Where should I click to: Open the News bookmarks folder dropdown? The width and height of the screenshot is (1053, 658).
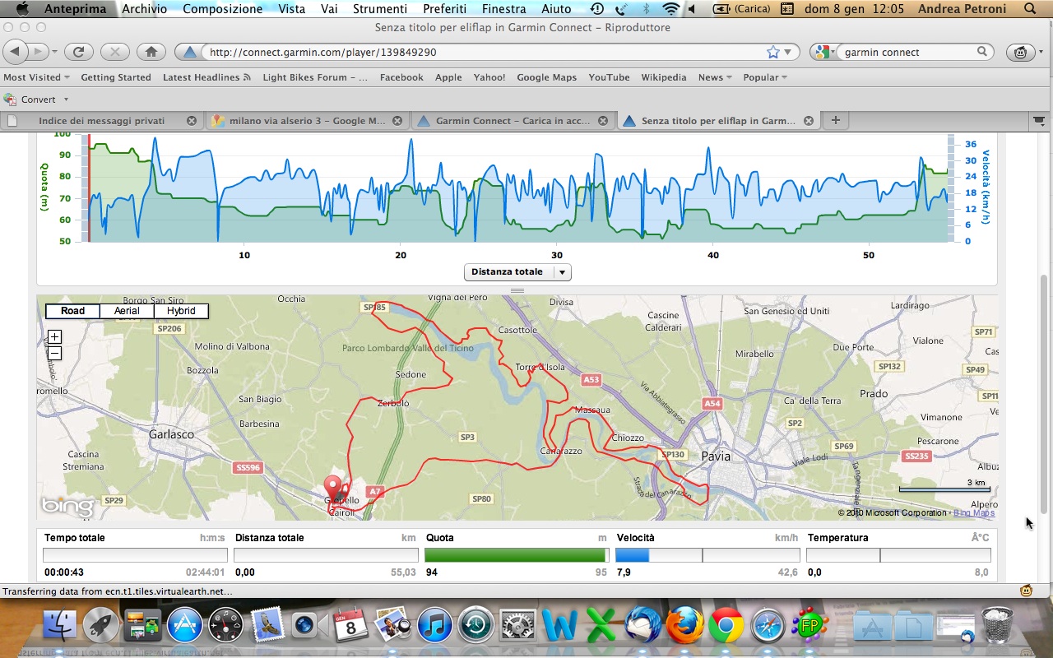click(714, 77)
